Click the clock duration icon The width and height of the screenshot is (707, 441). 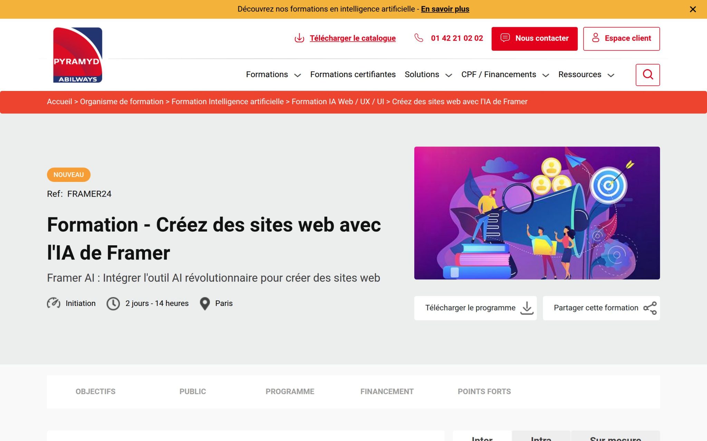pyautogui.click(x=113, y=304)
